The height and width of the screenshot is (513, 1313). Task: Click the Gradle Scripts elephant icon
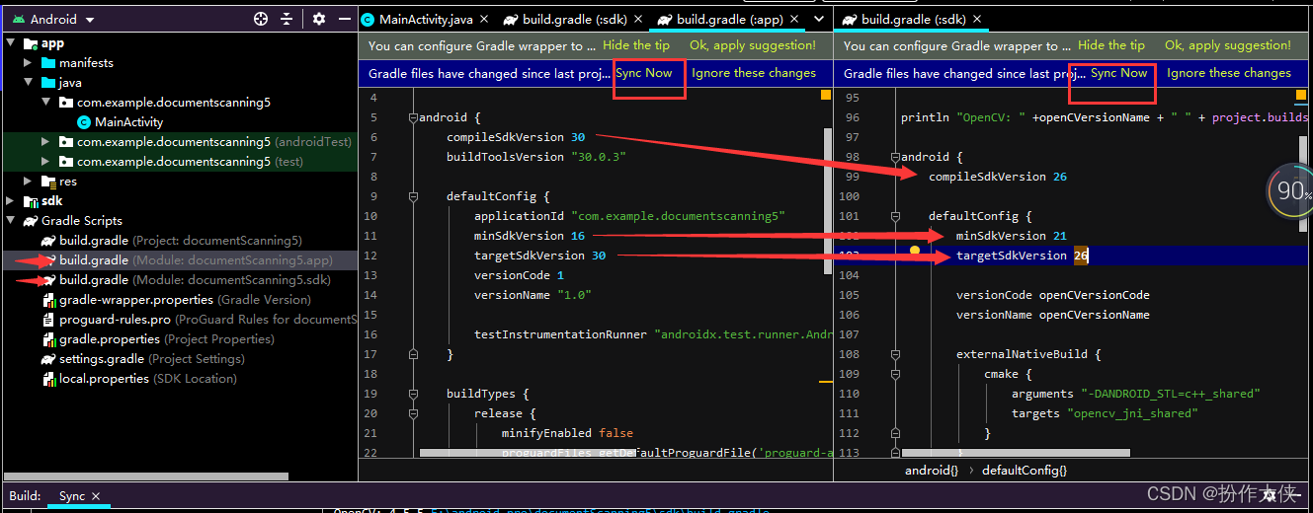point(30,221)
